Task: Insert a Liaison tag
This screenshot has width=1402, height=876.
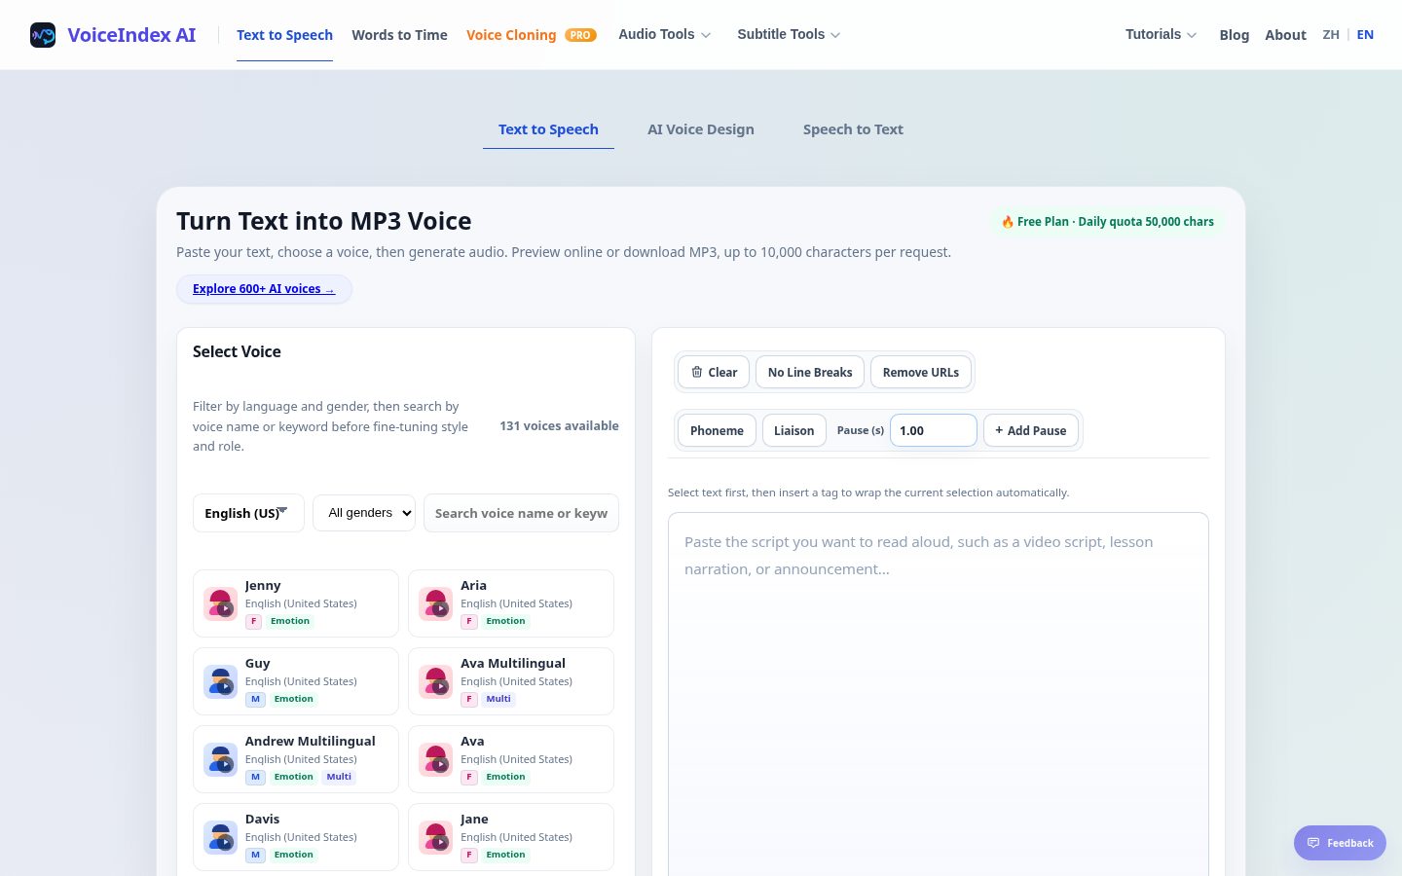Action: click(794, 430)
